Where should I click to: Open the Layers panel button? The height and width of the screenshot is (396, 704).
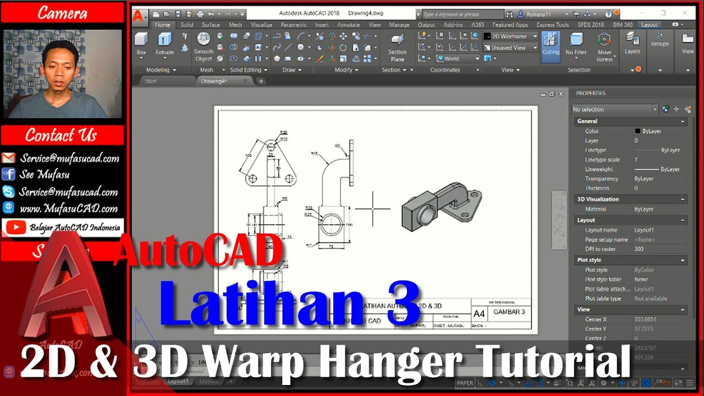pyautogui.click(x=632, y=43)
